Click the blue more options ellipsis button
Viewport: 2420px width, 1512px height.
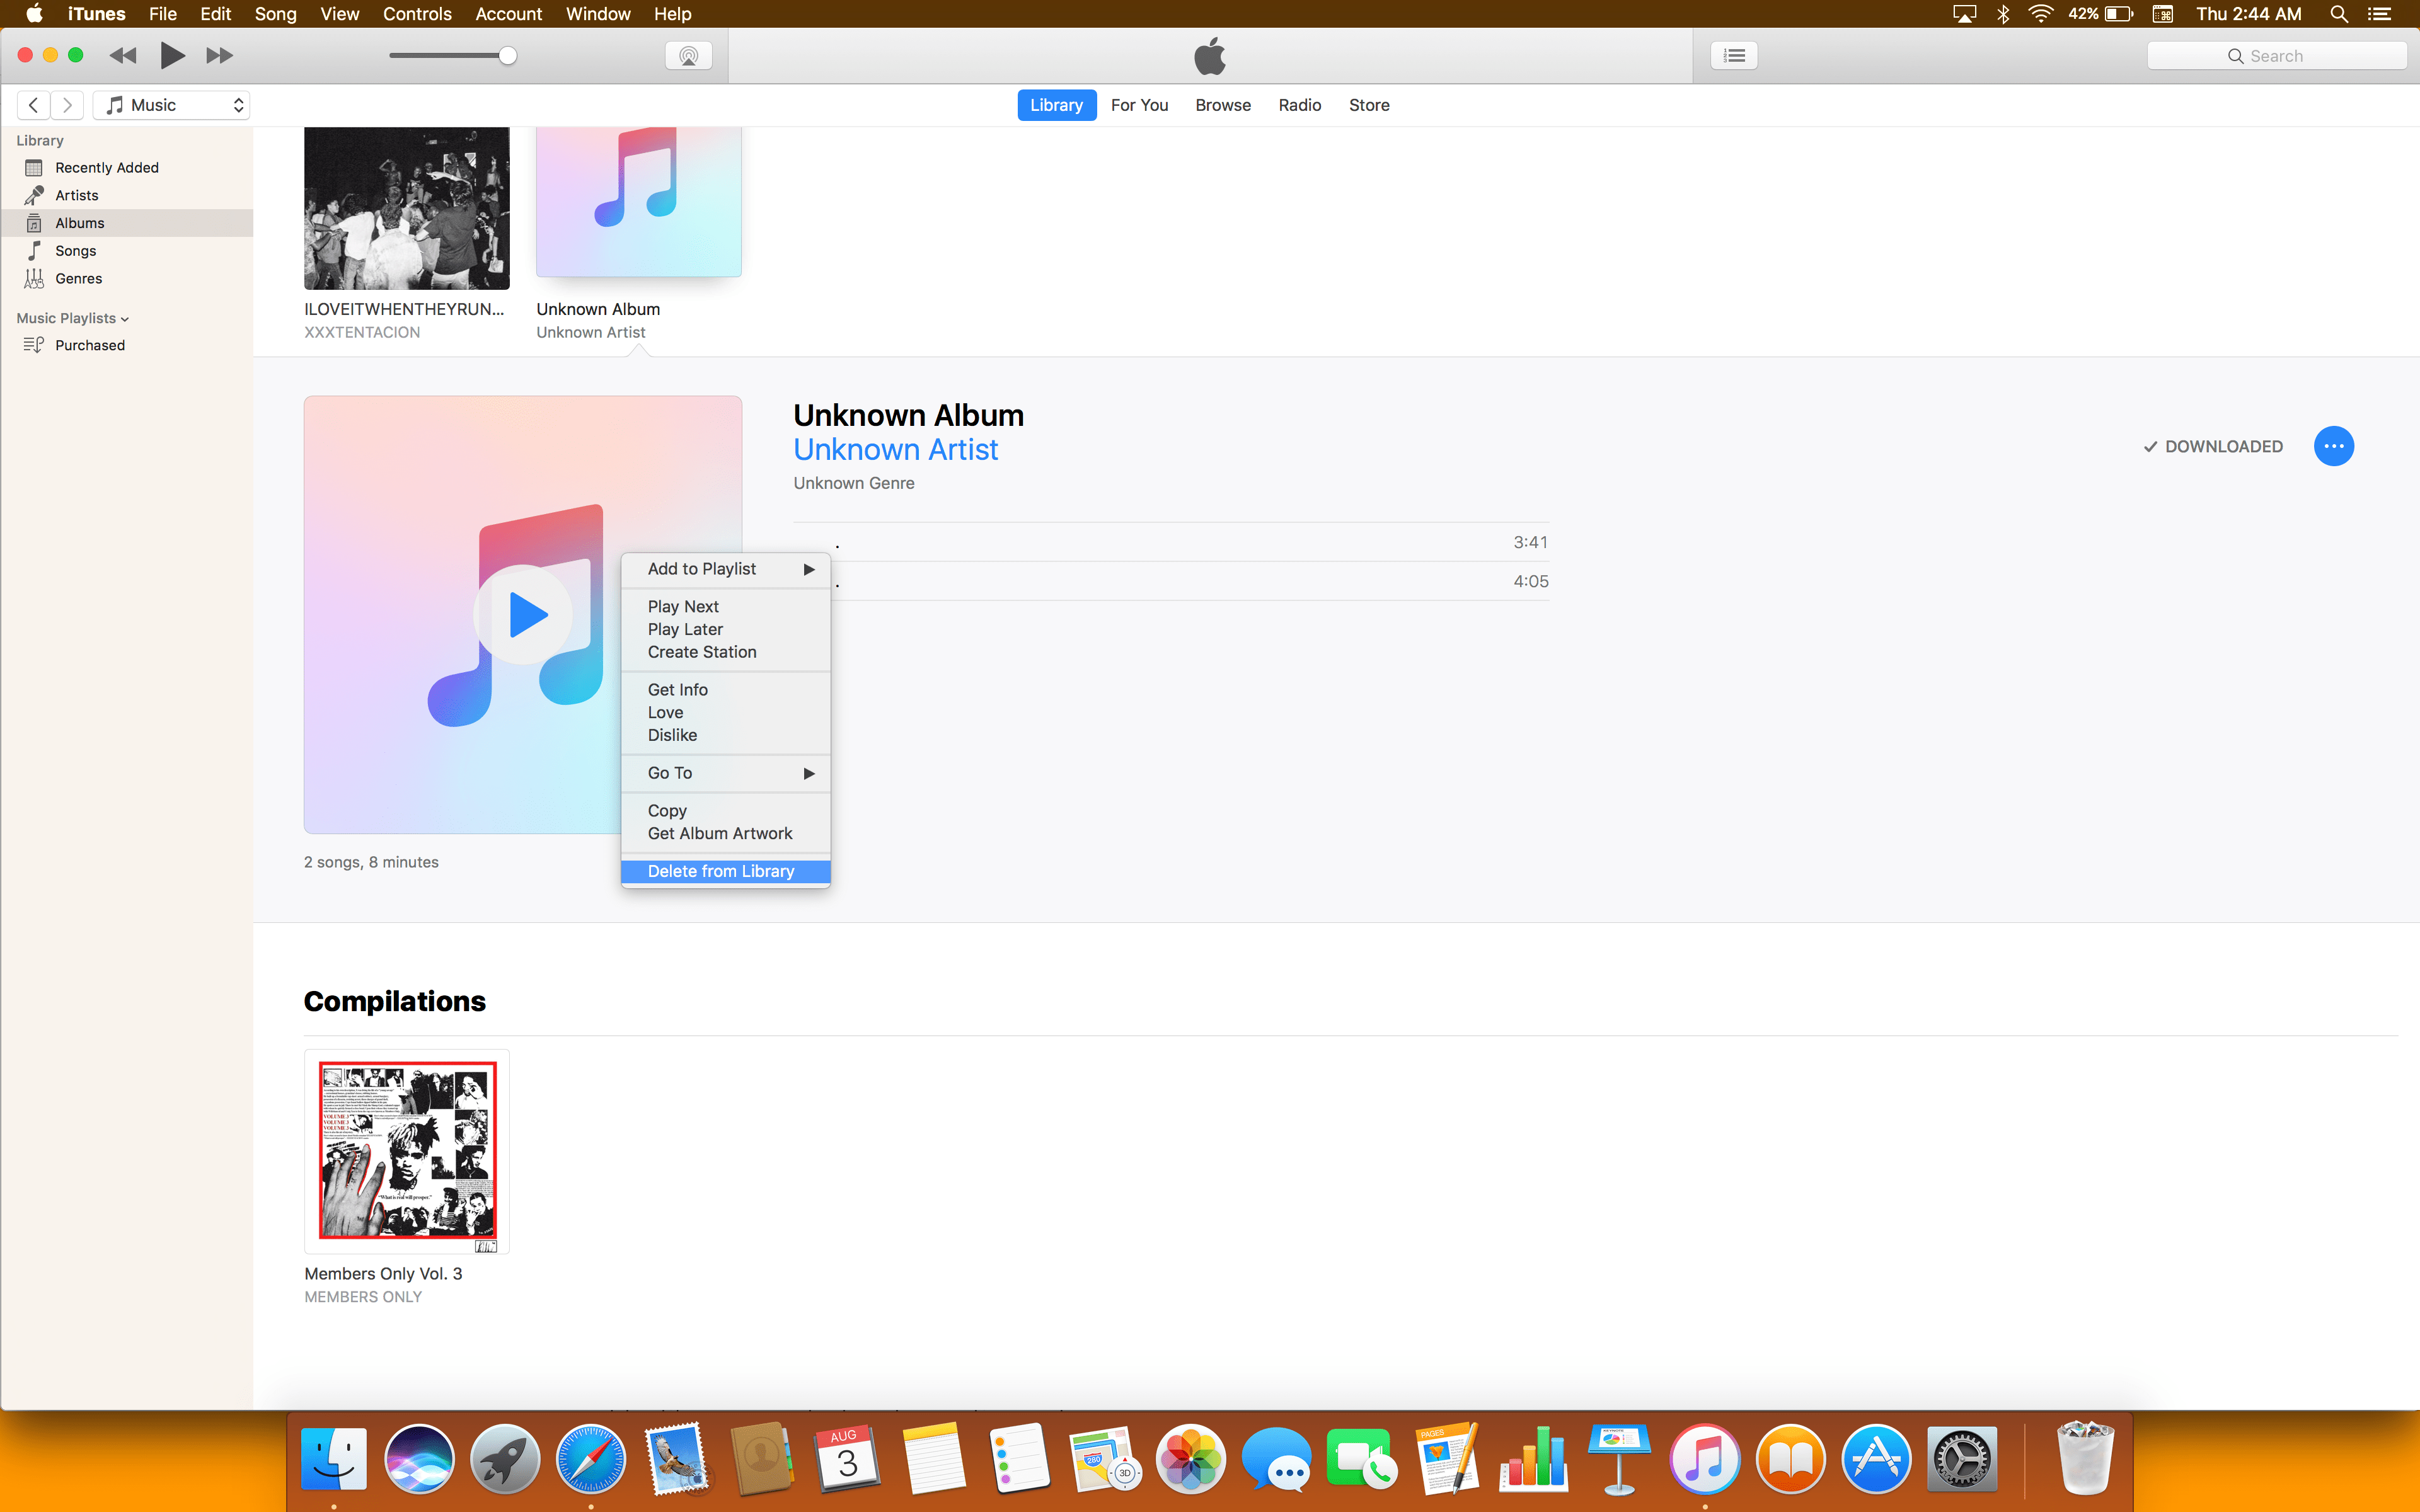click(2333, 446)
